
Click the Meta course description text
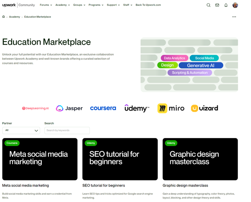tap(37, 195)
